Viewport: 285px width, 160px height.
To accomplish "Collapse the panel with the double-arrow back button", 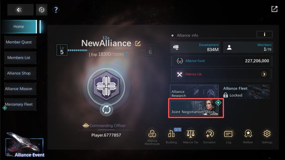I will (20, 10).
